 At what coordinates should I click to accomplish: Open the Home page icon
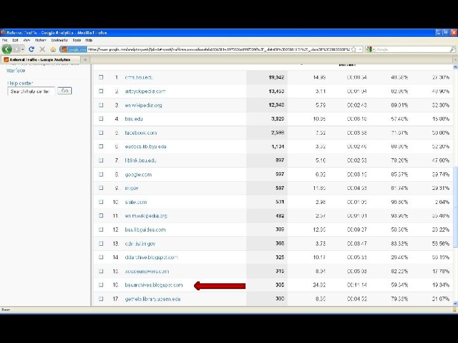[53, 50]
